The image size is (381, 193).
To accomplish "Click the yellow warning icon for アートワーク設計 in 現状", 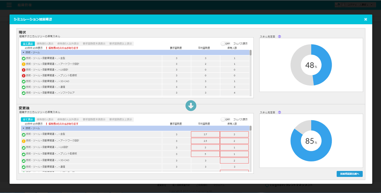I will [x=23, y=64].
